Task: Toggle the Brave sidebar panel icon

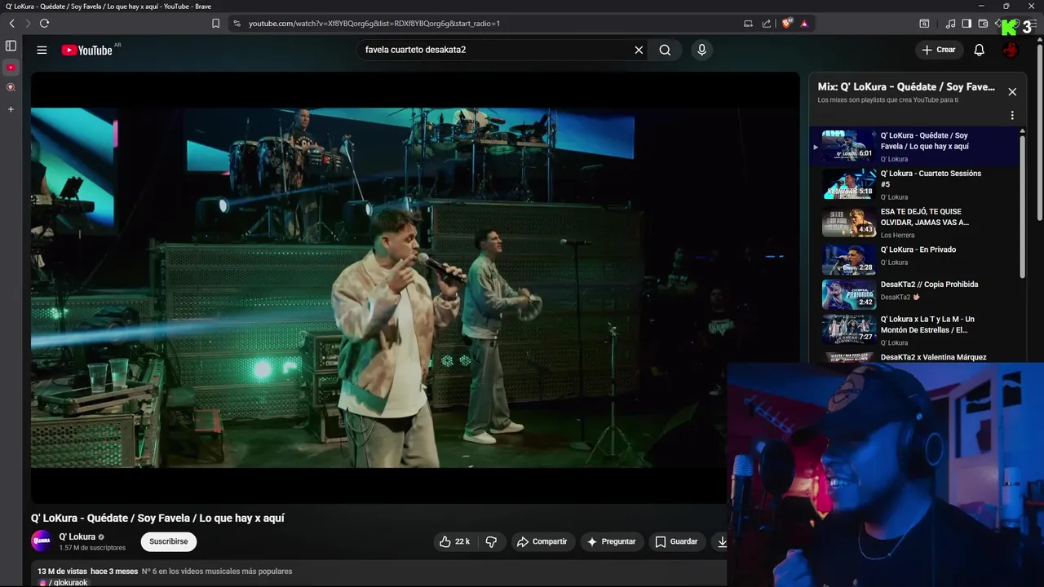Action: tap(967, 24)
